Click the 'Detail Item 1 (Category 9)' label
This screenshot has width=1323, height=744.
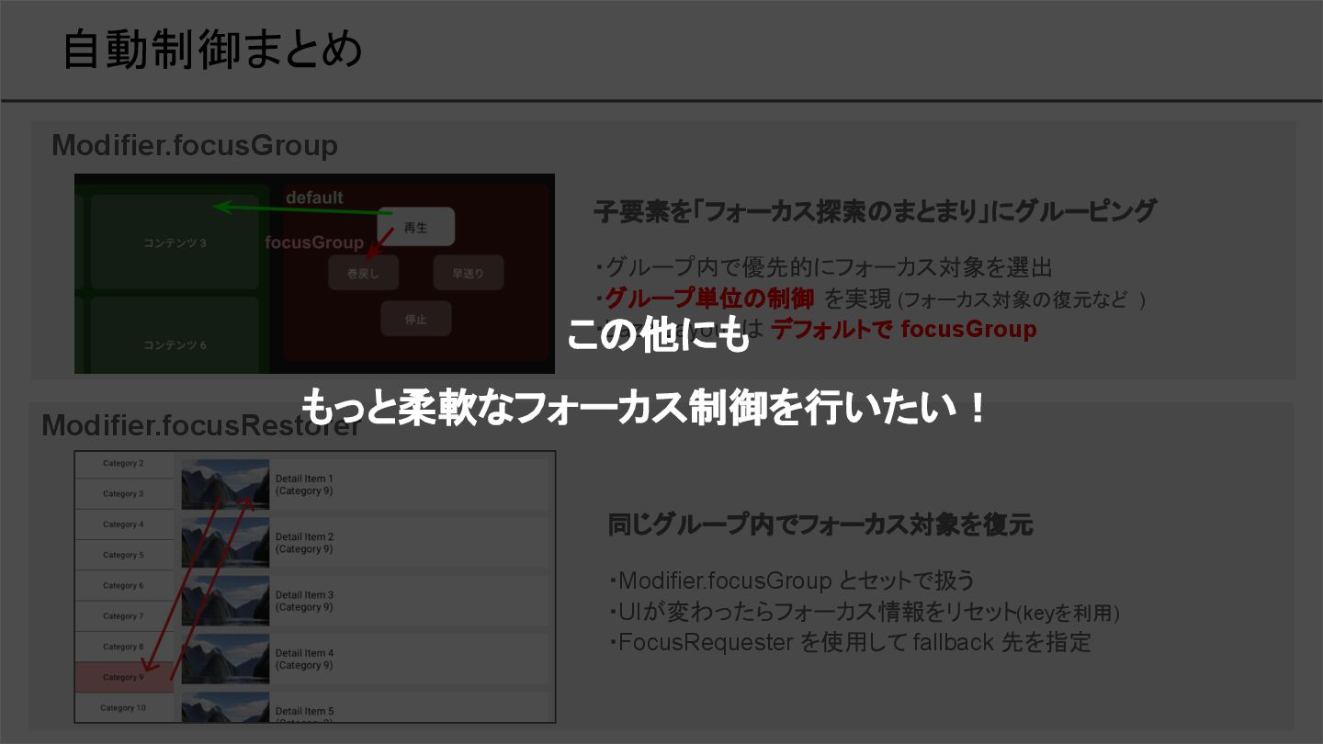[304, 485]
